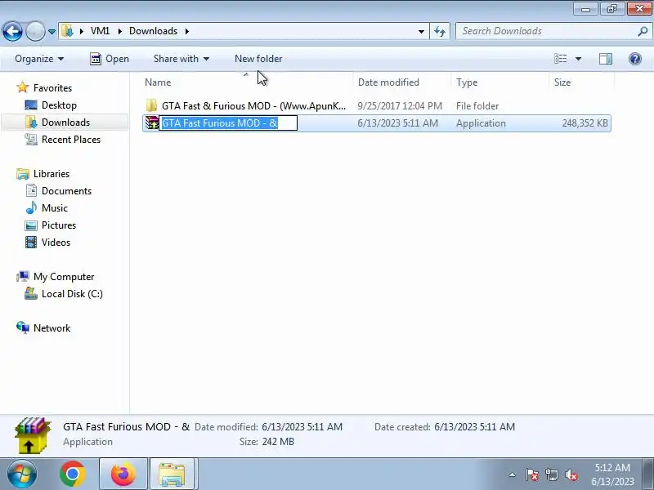Click inside the file rename text box
Image resolution: width=654 pixels, height=490 pixels.
click(228, 123)
